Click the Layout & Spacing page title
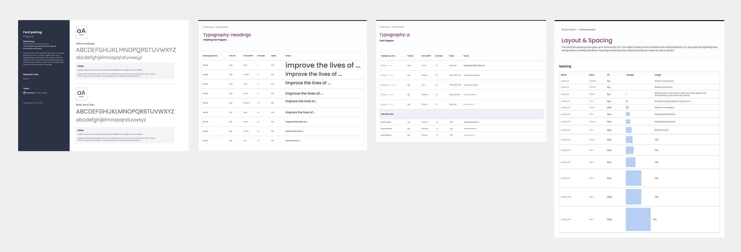The image size is (741, 252). tap(587, 41)
